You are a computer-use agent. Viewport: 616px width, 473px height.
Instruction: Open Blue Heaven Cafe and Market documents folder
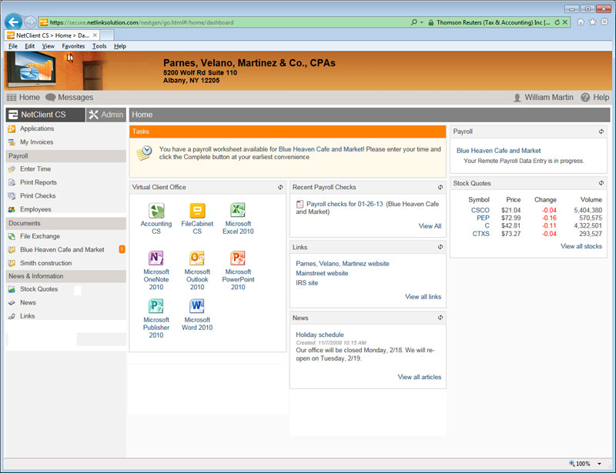point(62,250)
